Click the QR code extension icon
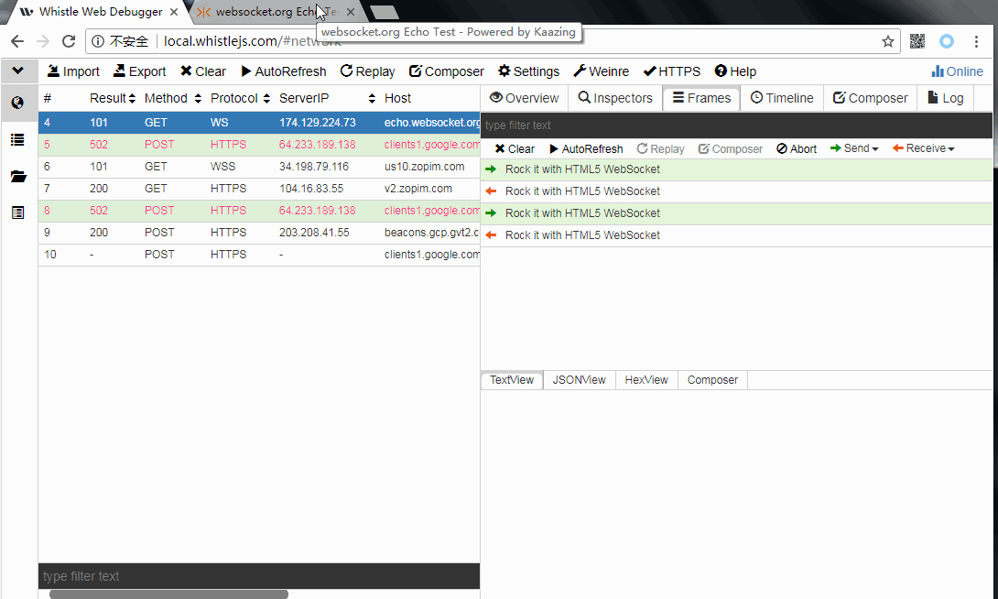 917,41
